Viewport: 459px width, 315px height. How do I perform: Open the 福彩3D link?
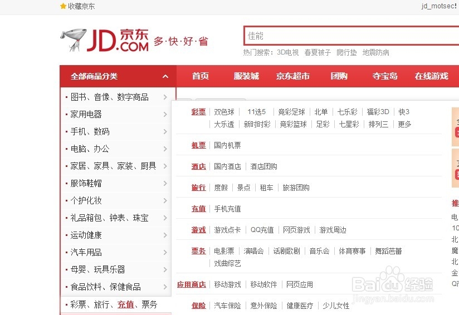378,112
